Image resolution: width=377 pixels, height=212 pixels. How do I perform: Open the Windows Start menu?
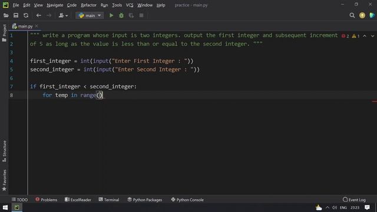tap(5, 207)
